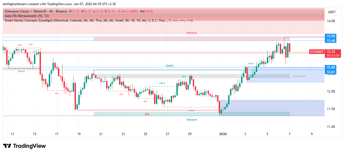Select the red ETCUSDT symbol price tag

click(x=316, y=52)
